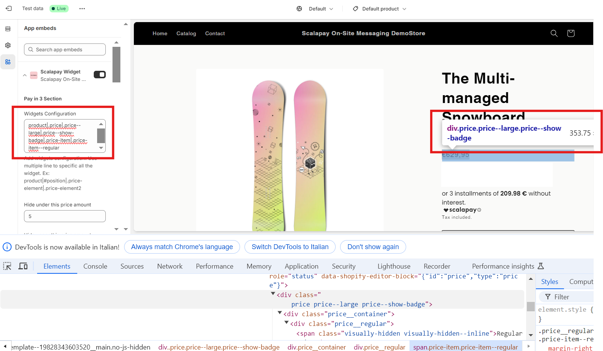This screenshot has width=603, height=351.
Task: Click the breadcrumb scroll right arrow
Action: pyautogui.click(x=529, y=347)
